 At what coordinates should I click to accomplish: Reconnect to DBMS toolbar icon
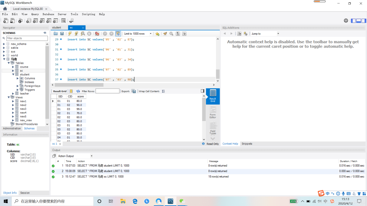(x=71, y=21)
